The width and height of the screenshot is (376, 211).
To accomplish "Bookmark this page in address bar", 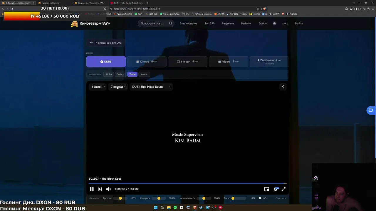I will coord(105,9).
